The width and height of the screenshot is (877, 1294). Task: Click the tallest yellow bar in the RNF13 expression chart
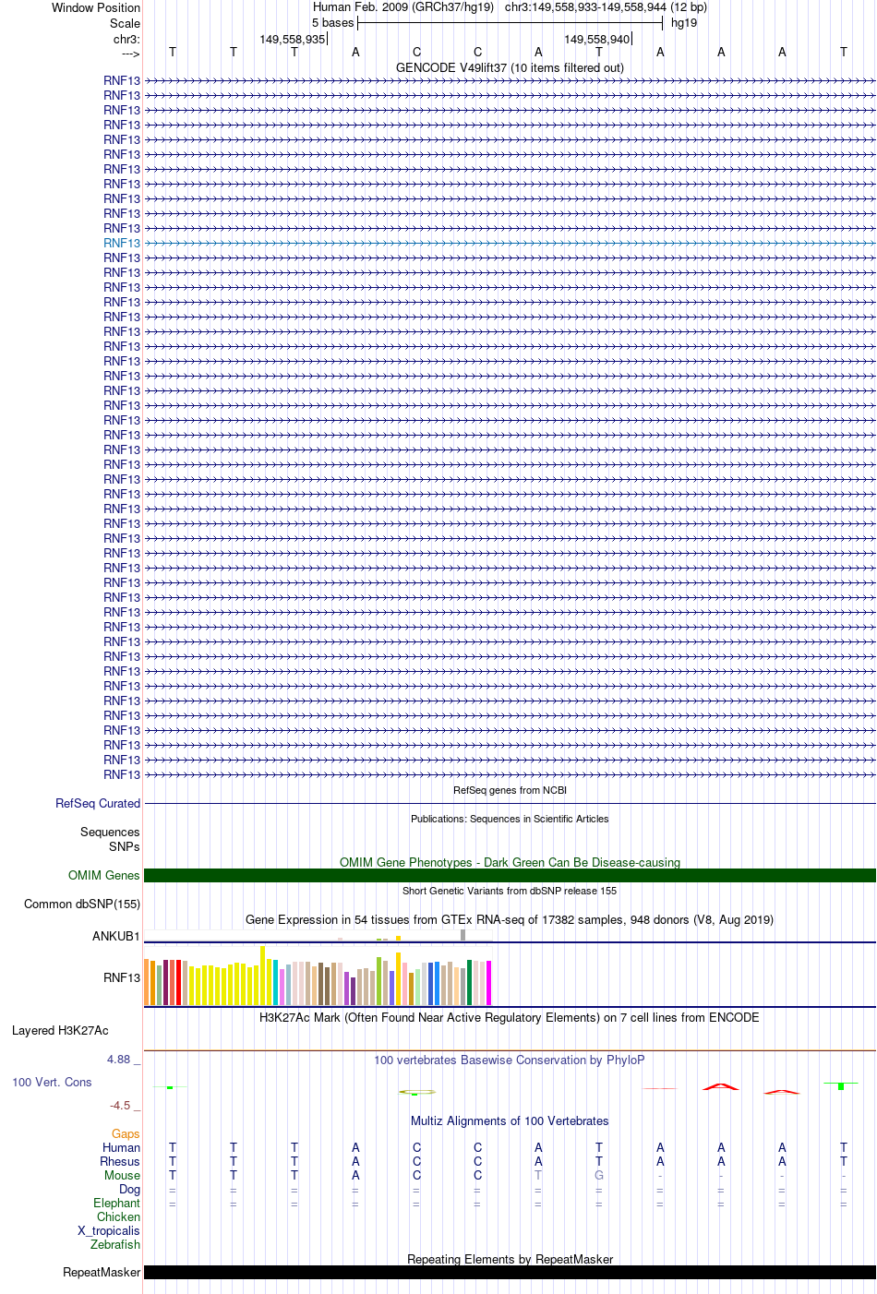point(263,976)
